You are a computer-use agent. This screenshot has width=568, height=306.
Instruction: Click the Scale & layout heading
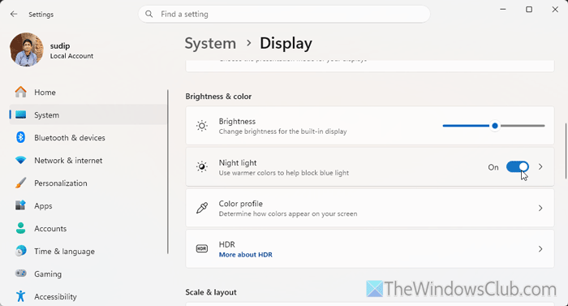pos(210,292)
